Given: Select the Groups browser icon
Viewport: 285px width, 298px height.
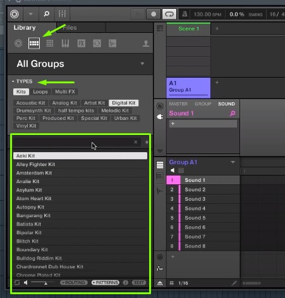Looking at the screenshot, I should (x=34, y=44).
